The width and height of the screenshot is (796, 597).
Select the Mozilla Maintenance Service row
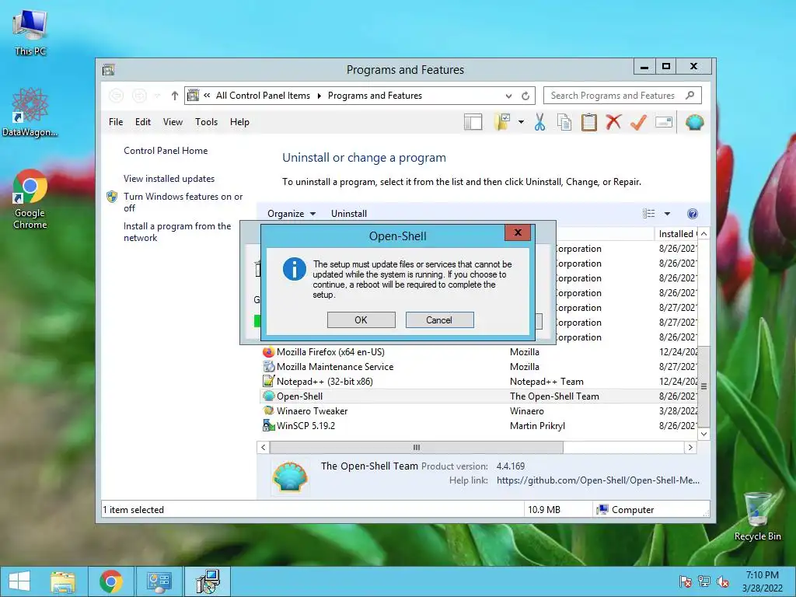click(x=479, y=367)
